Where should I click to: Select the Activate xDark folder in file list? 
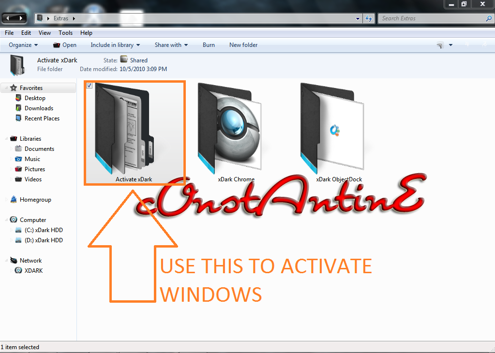coord(134,133)
